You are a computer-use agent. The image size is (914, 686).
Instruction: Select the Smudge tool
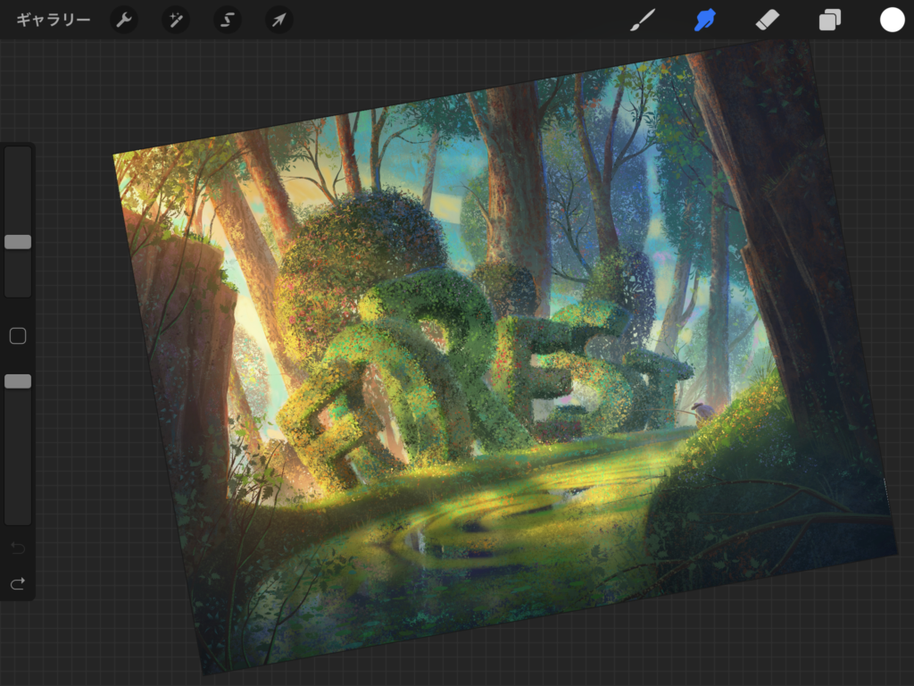tap(705, 20)
